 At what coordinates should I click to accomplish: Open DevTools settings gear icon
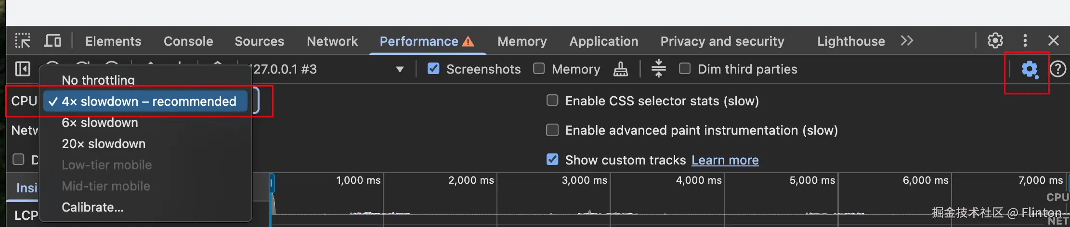(995, 41)
